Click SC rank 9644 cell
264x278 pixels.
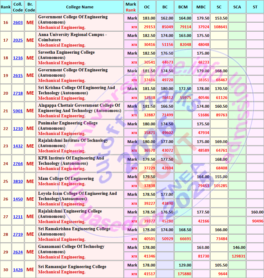(219, 274)
